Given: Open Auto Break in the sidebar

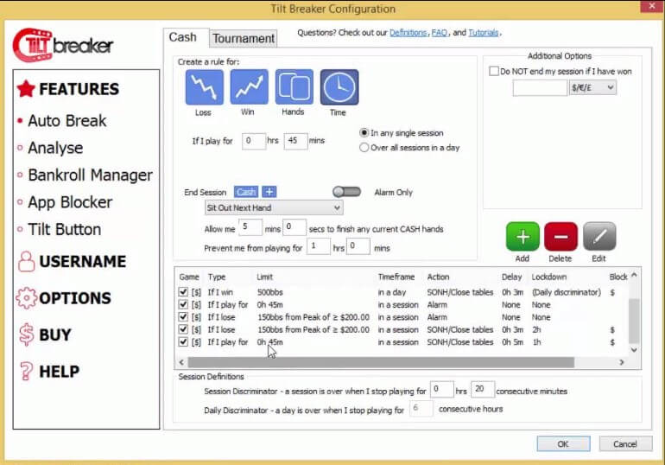Looking at the screenshot, I should tap(66, 121).
